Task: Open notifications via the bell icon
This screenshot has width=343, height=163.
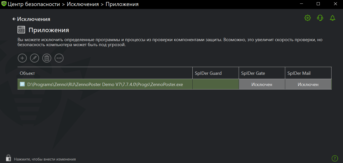Action: point(332,18)
